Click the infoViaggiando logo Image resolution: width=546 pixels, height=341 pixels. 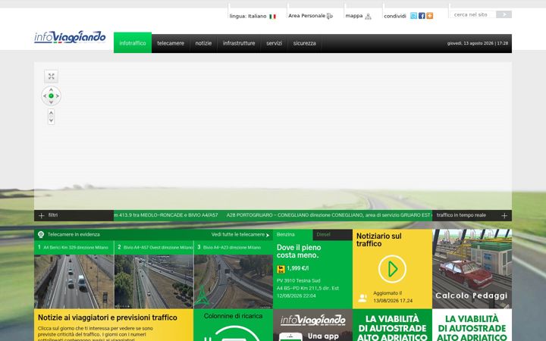point(70,37)
